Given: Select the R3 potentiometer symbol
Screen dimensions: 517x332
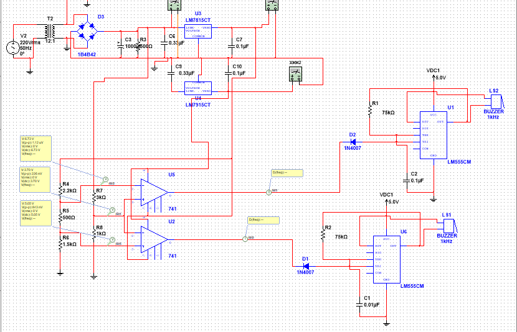Looking at the screenshot, I should pyautogui.click(x=138, y=46).
